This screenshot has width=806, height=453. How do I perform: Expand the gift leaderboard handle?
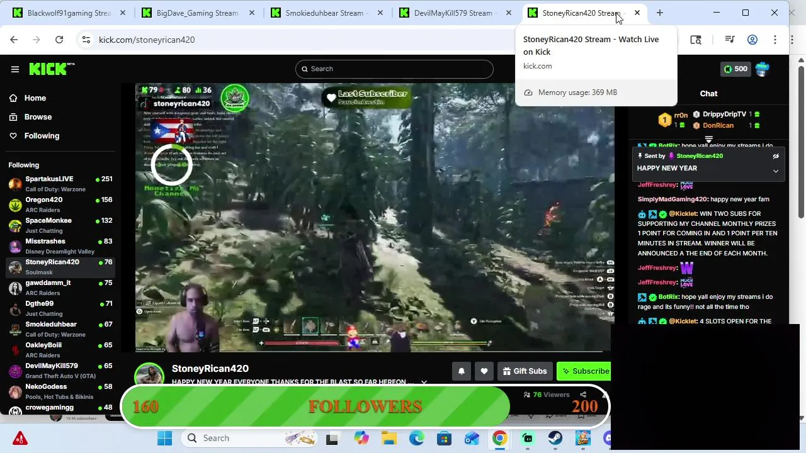point(708,140)
